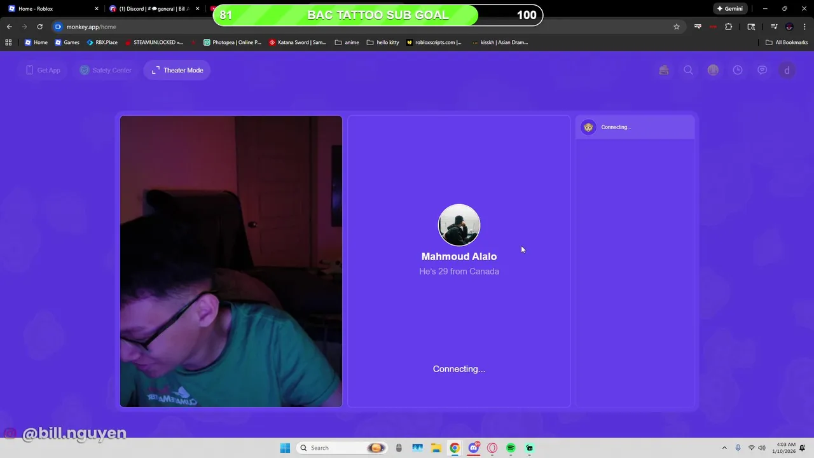Expand the anime bookmarks folder

pyautogui.click(x=347, y=43)
